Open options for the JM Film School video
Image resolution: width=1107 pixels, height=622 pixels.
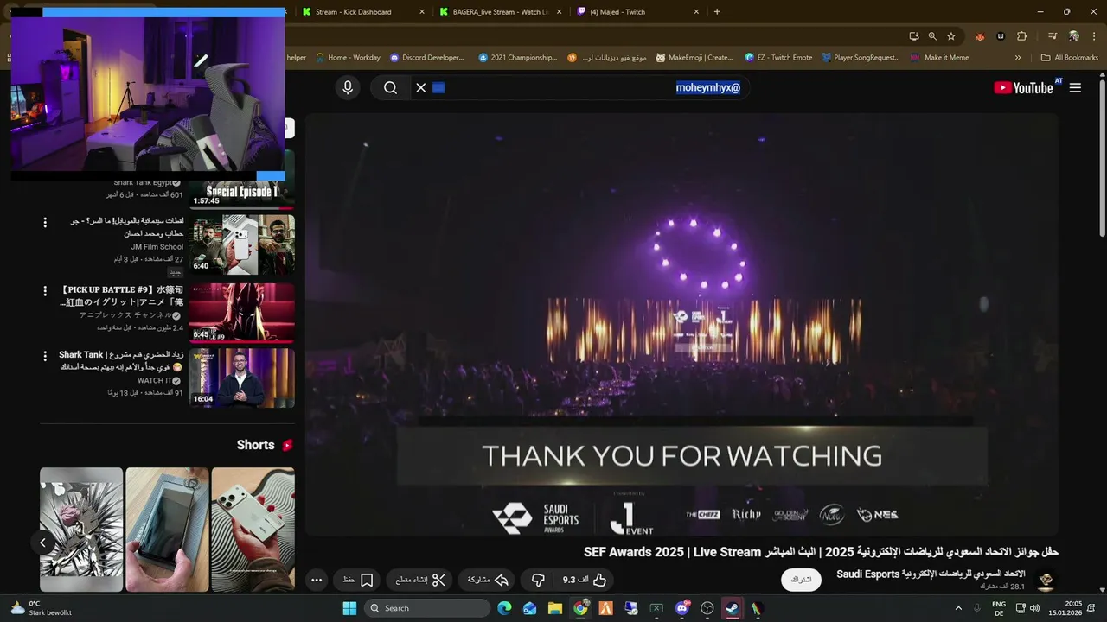pyautogui.click(x=45, y=223)
